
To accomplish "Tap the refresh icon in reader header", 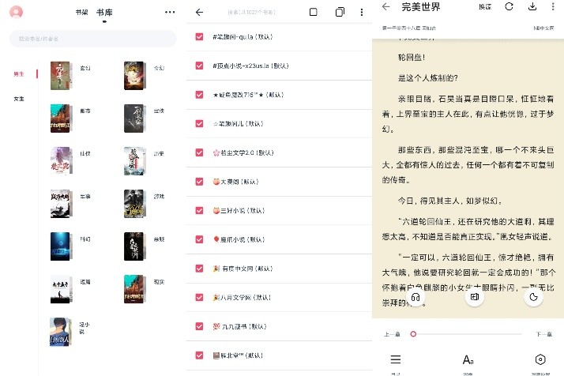I will tap(509, 6).
